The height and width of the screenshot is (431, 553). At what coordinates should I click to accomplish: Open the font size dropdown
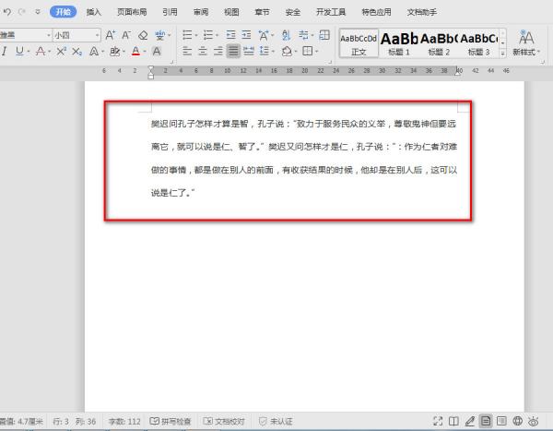click(x=96, y=35)
